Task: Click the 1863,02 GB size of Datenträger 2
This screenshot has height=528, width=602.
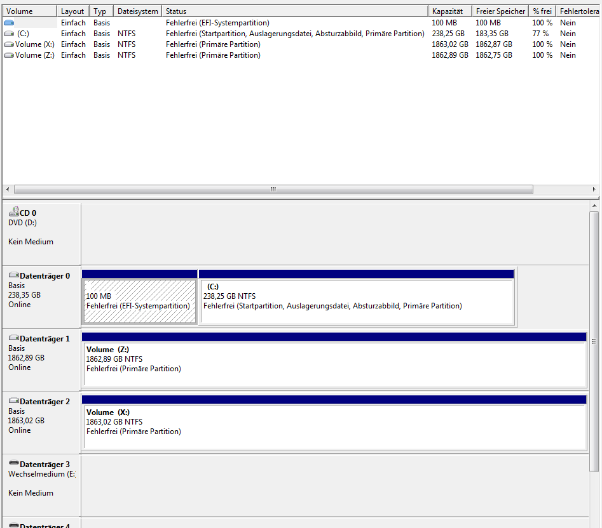Action: tap(27, 421)
